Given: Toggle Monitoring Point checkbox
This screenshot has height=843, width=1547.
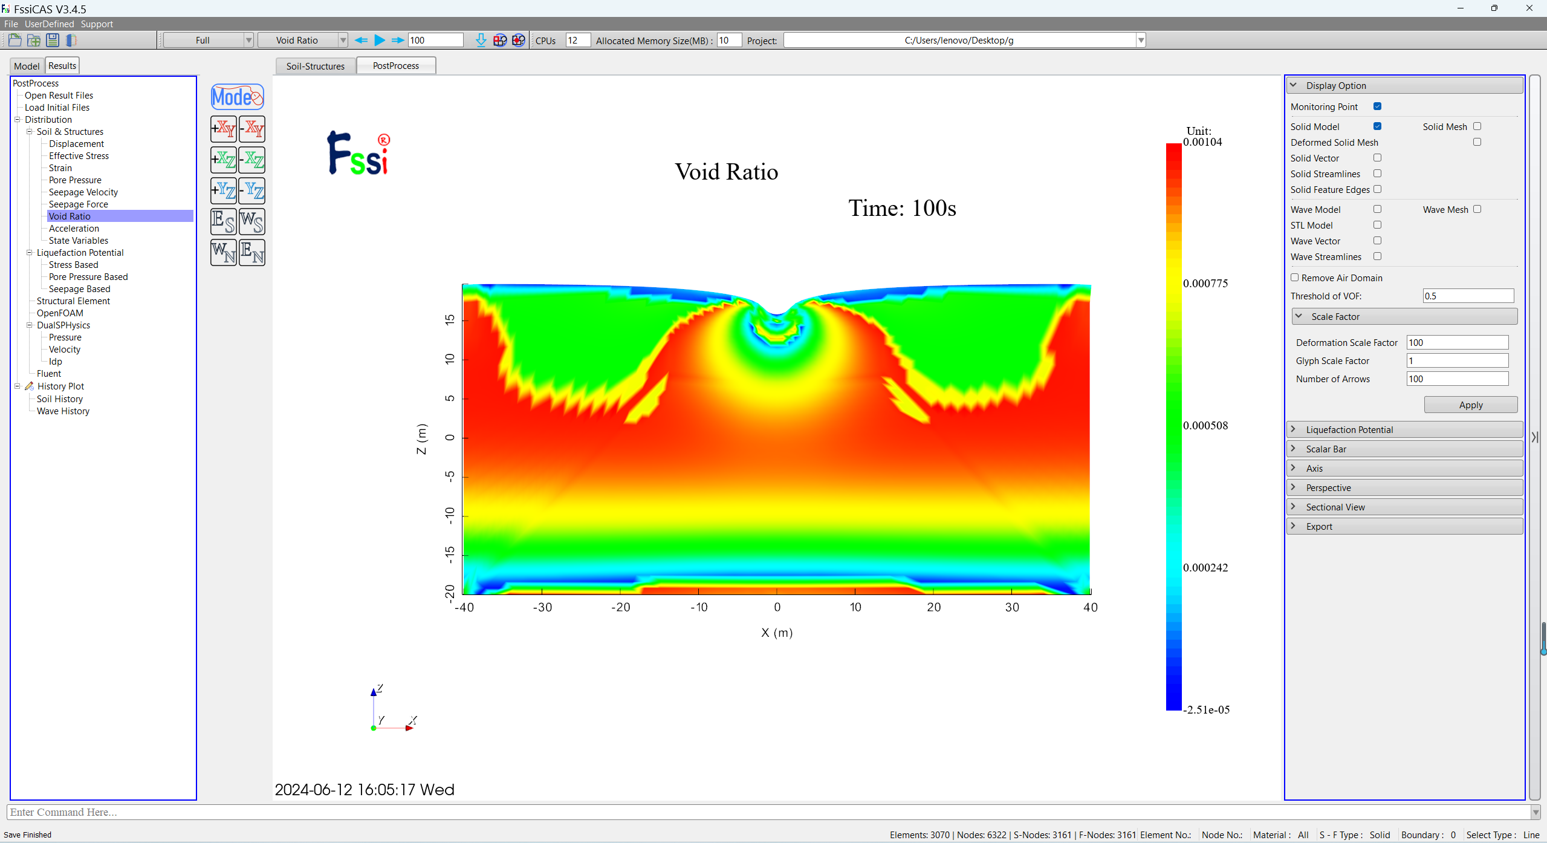Looking at the screenshot, I should click(1377, 106).
